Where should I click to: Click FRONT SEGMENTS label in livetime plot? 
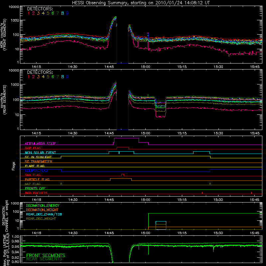pos(46,255)
